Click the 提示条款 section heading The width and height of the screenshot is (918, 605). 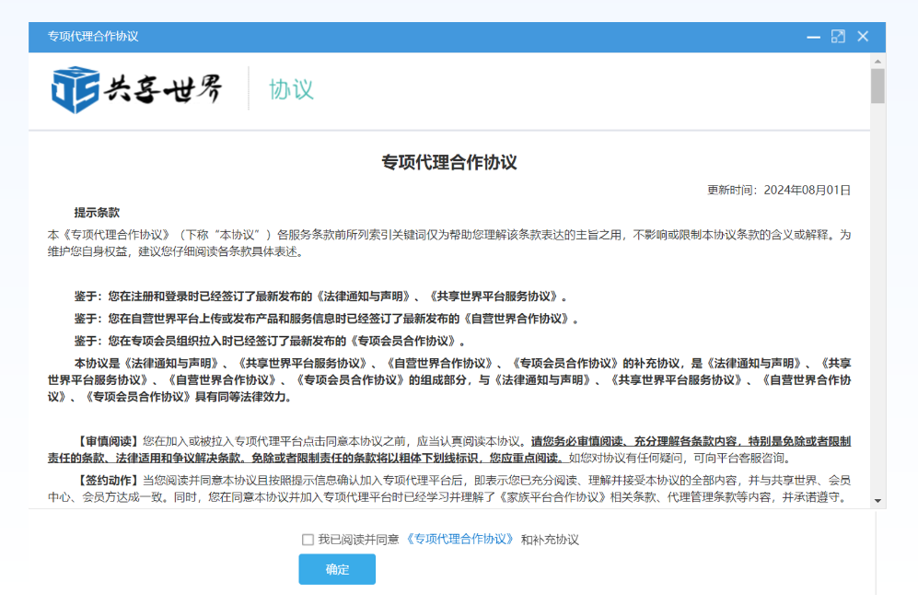97,213
